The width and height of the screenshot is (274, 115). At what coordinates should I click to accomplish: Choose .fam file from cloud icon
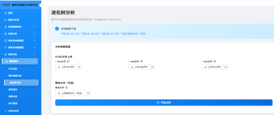click(79, 67)
